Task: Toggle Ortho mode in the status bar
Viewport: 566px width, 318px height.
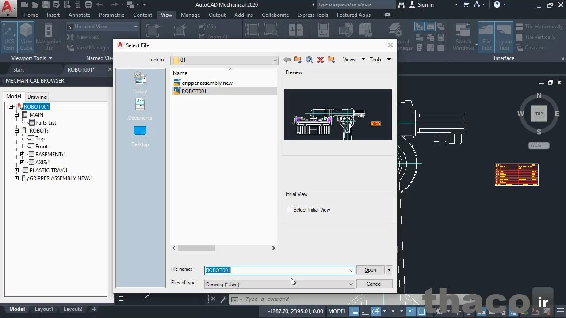Action: 364,311
